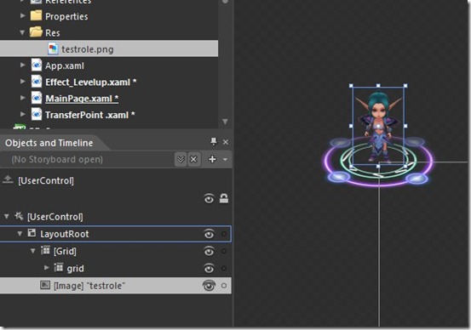471x330 pixels.
Task: Click bottom-right handle of selected image
Action: point(405,166)
